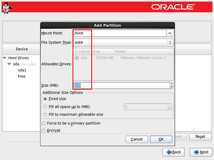Collapse the sda tree node
Image resolution: width=214 pixels, height=160 pixels.
click(9, 64)
